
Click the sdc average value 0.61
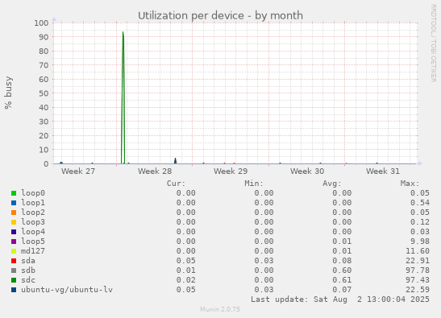(x=342, y=280)
